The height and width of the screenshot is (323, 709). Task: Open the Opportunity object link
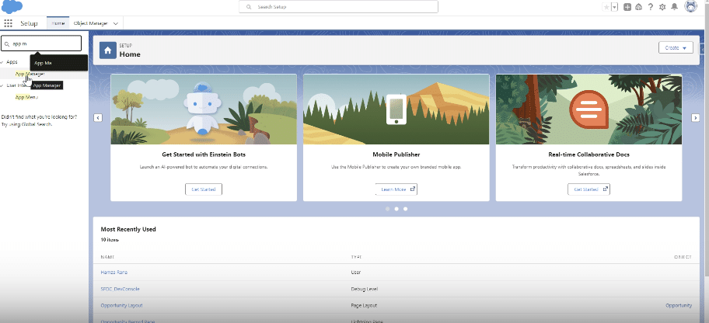pyautogui.click(x=679, y=305)
